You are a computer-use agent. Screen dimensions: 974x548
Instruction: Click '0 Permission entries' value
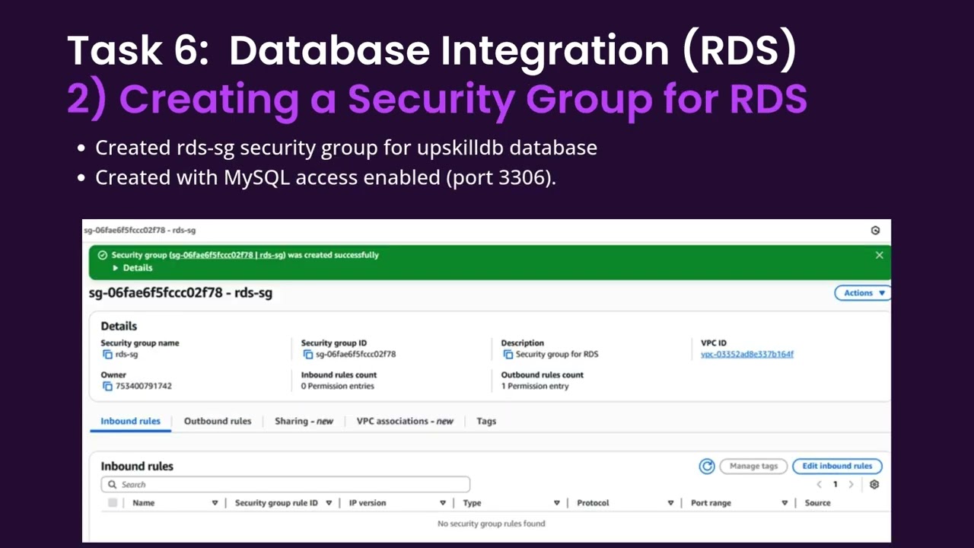coord(337,386)
